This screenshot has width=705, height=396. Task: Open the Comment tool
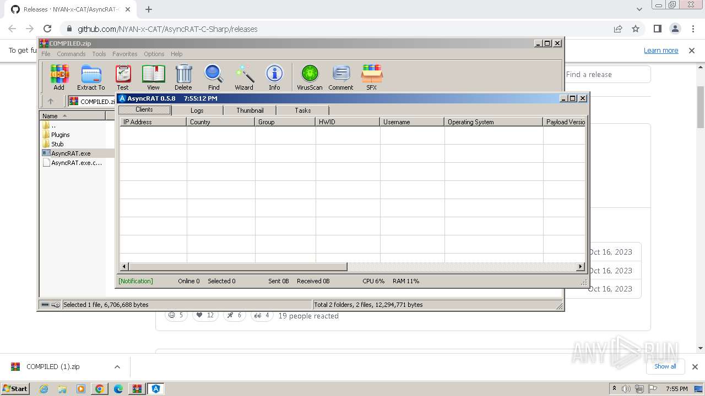click(x=341, y=77)
